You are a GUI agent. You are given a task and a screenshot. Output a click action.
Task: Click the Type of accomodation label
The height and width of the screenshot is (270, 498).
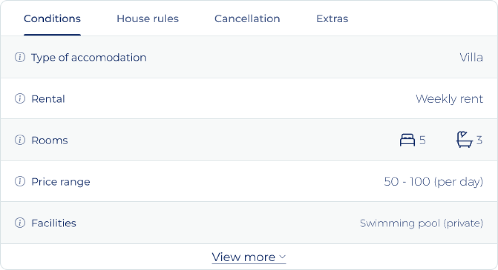89,57
